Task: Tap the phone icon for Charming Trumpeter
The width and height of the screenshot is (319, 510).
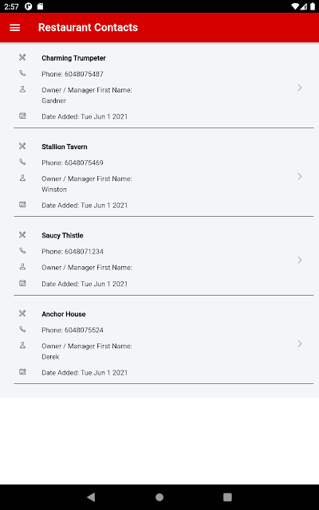Action: pyautogui.click(x=22, y=73)
